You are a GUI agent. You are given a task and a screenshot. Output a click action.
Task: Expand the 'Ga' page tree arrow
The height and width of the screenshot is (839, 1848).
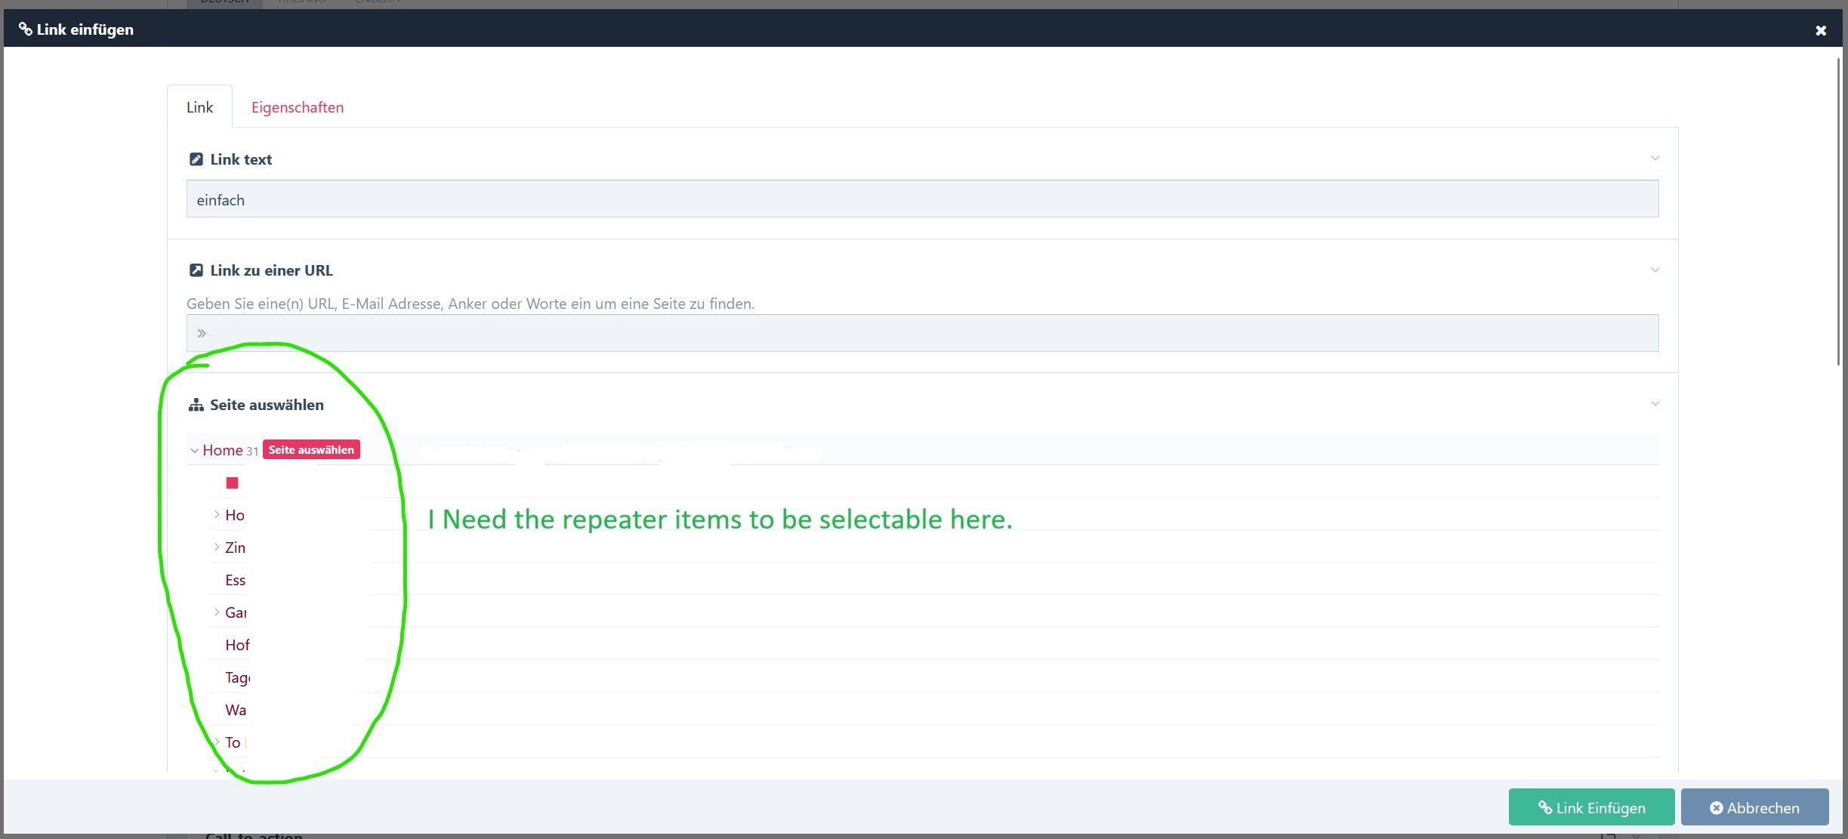point(217,612)
